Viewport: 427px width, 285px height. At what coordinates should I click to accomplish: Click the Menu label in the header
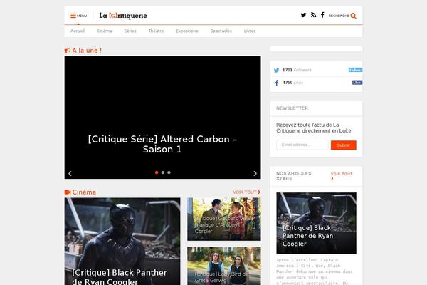tap(82, 16)
